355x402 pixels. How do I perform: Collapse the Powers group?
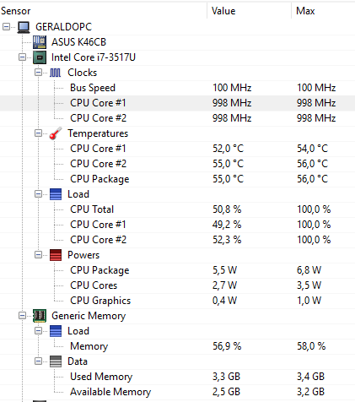(38, 255)
